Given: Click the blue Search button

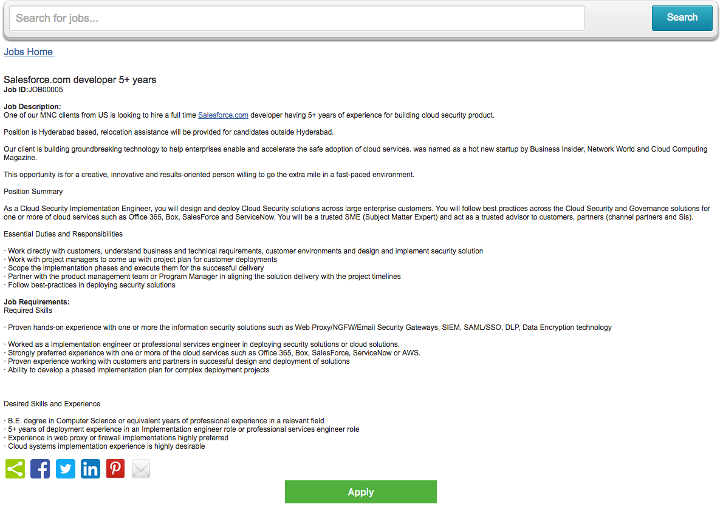Looking at the screenshot, I should tap(682, 18).
